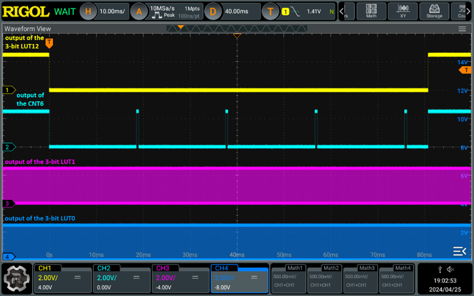
Task: Open the Waveform View hamburger menu
Action: pyautogui.click(x=462, y=29)
